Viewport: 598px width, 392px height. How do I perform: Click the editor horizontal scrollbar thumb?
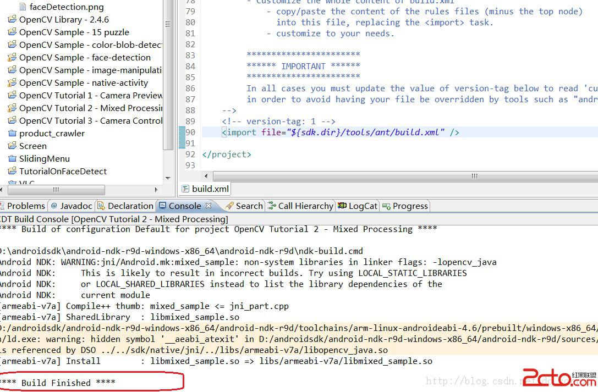pyautogui.click(x=474, y=176)
